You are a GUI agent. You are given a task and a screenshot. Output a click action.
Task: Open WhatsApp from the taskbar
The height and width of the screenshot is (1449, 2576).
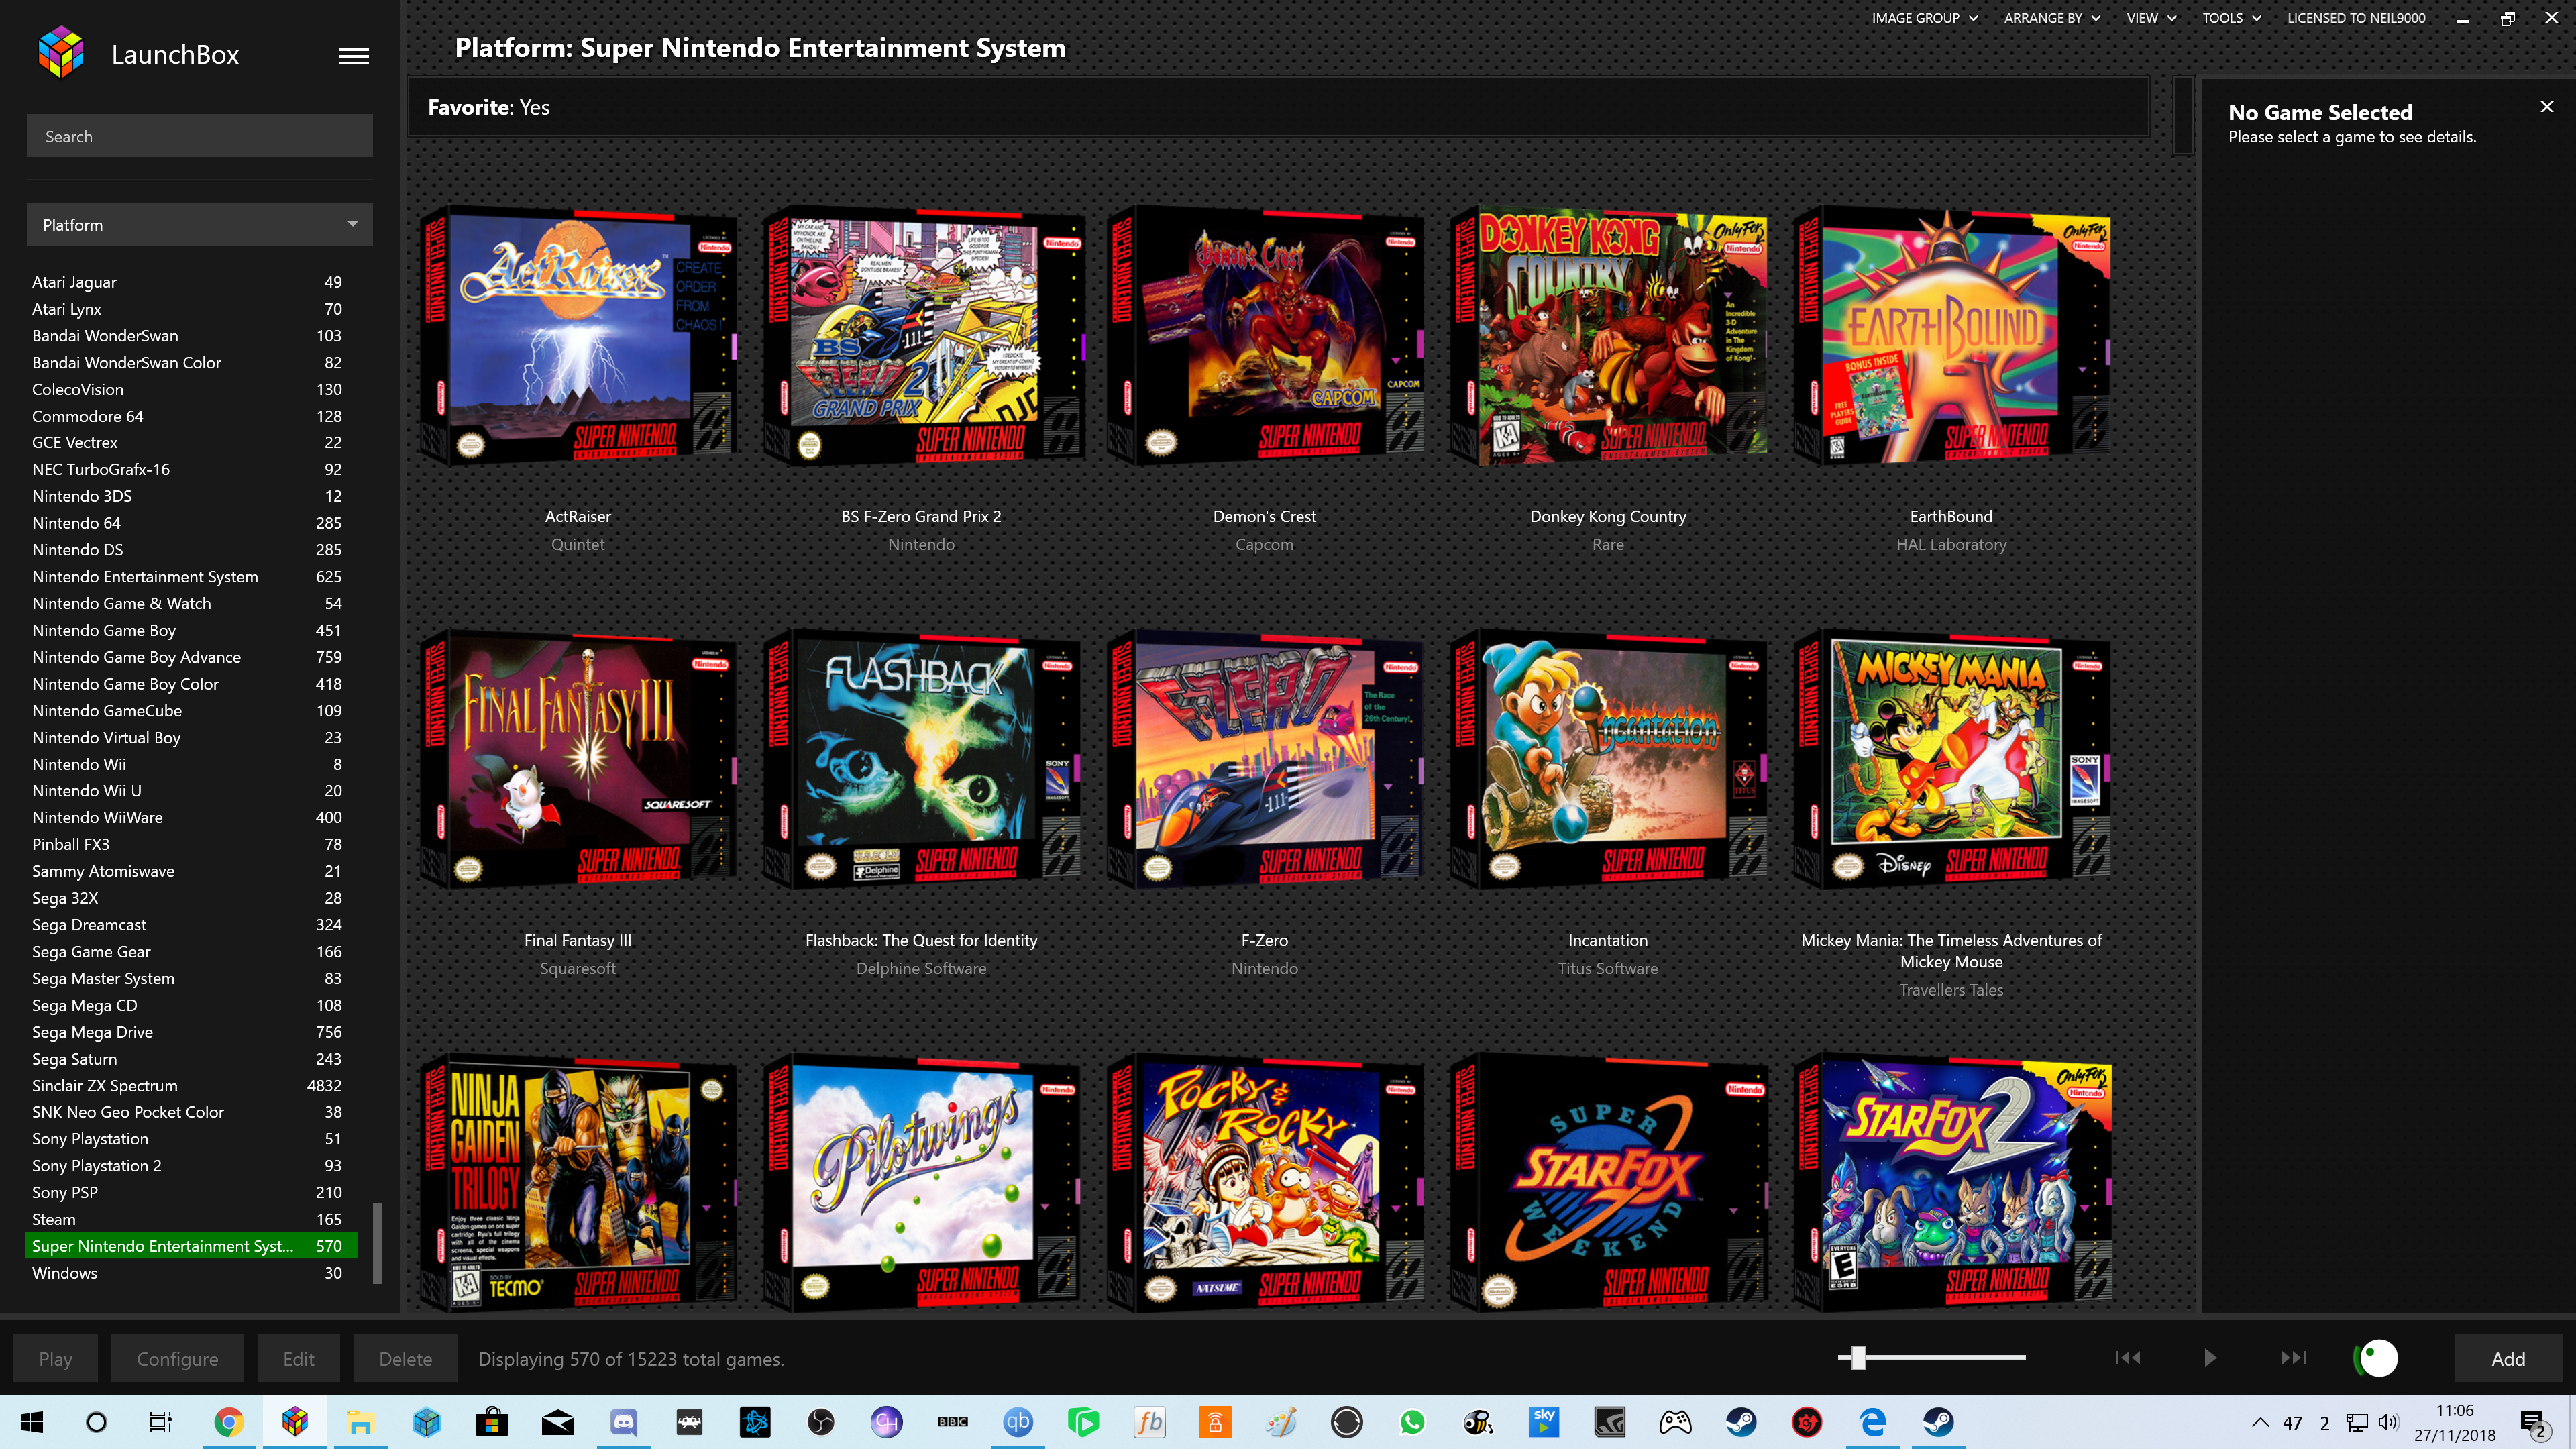pyautogui.click(x=1413, y=1422)
